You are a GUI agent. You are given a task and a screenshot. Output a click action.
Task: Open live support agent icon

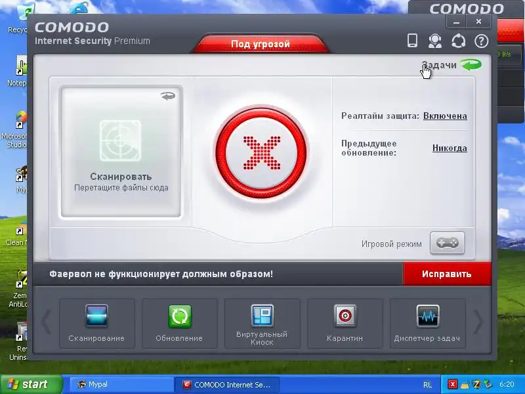[x=435, y=41]
